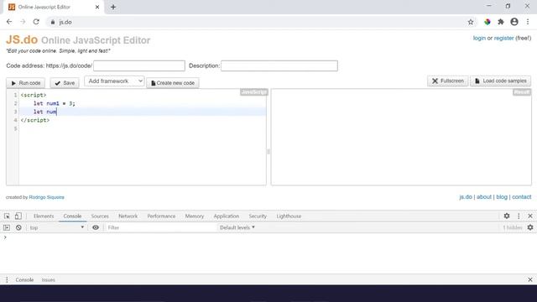Toggle the DevTools device toolbar
Image resolution: width=537 pixels, height=302 pixels.
tap(18, 216)
